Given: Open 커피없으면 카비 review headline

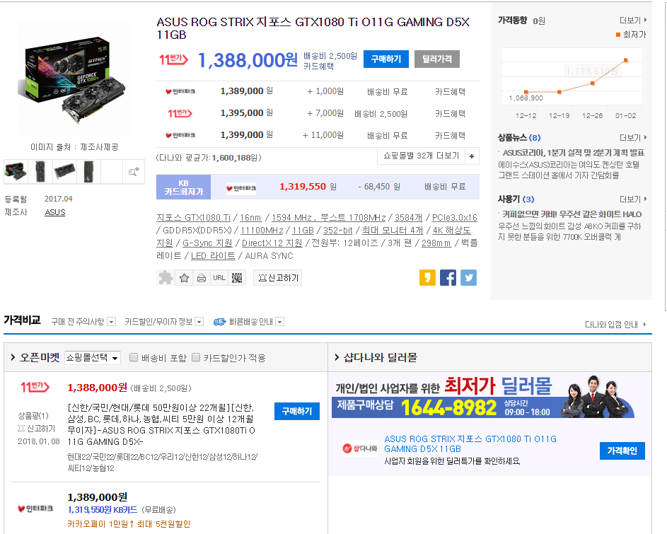Looking at the screenshot, I should pos(572,214).
